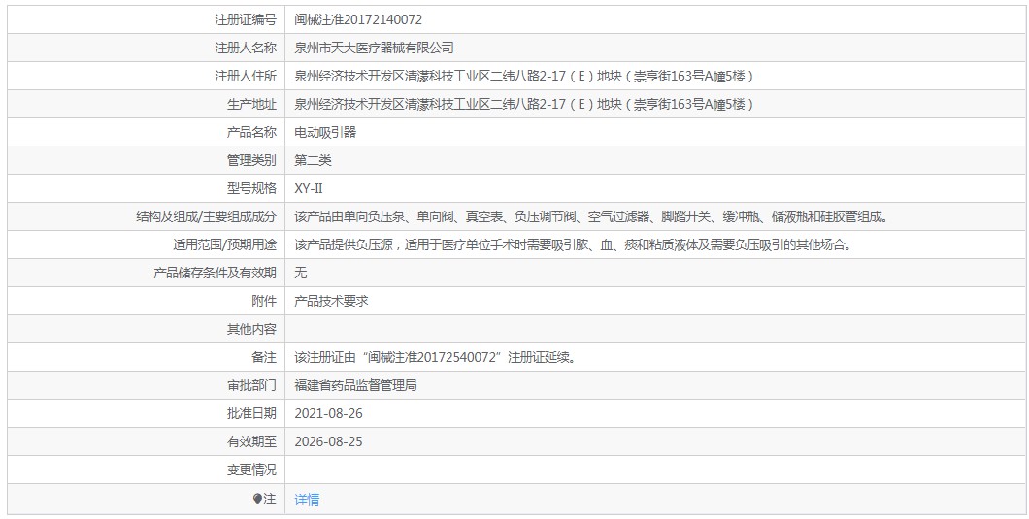The height and width of the screenshot is (519, 1029).
Task: Click the 产品储存条件及有效期 label
Action: point(216,274)
